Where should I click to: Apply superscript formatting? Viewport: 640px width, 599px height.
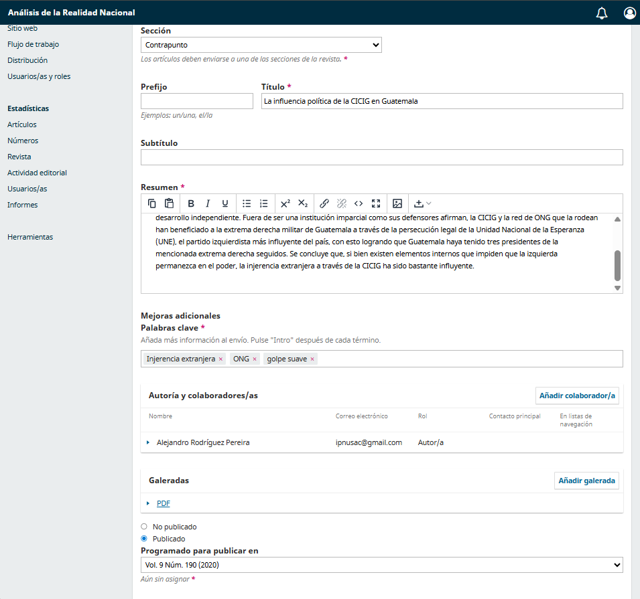click(285, 203)
